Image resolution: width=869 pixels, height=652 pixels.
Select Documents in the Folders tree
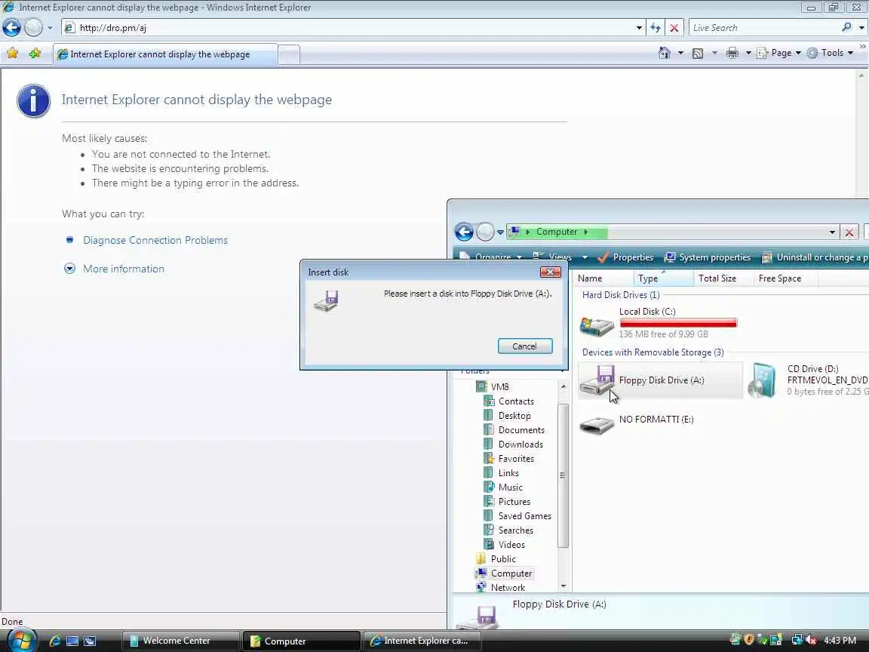514,430
